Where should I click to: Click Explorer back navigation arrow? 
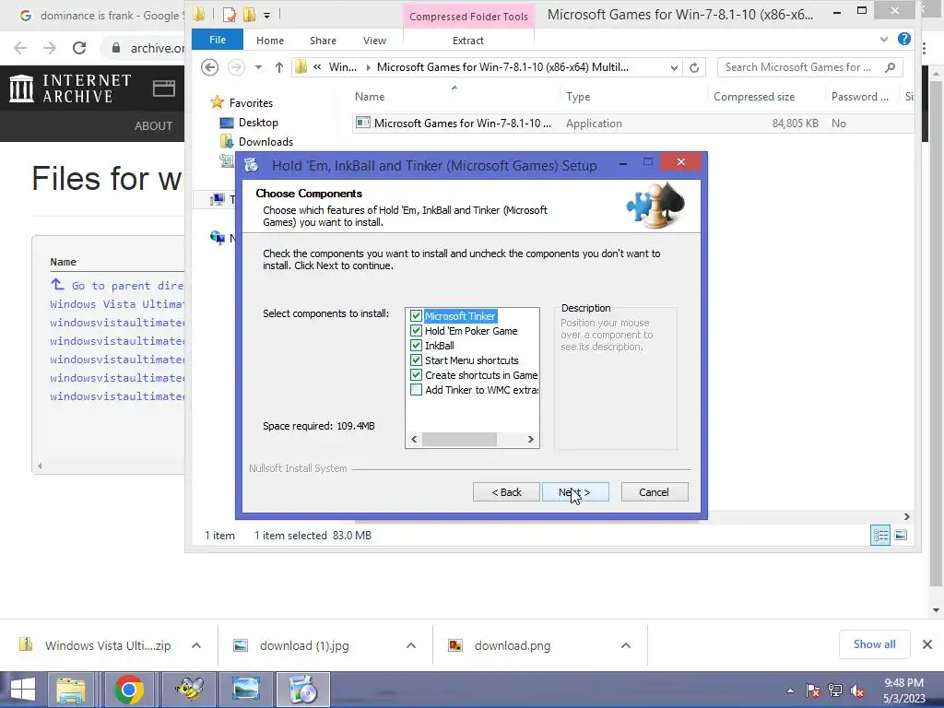[209, 66]
